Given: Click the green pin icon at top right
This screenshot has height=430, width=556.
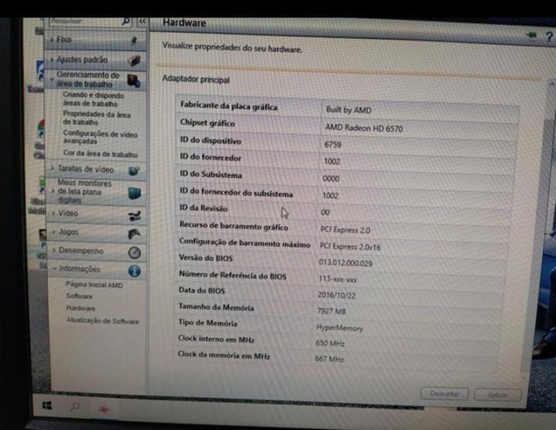Looking at the screenshot, I should (532, 35).
